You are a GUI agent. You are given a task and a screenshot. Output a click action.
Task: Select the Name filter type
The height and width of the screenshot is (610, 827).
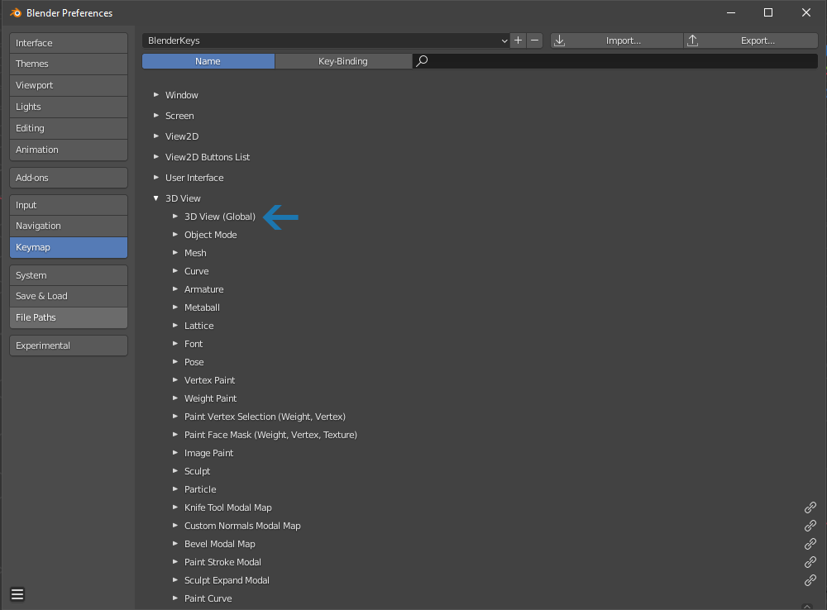208,61
